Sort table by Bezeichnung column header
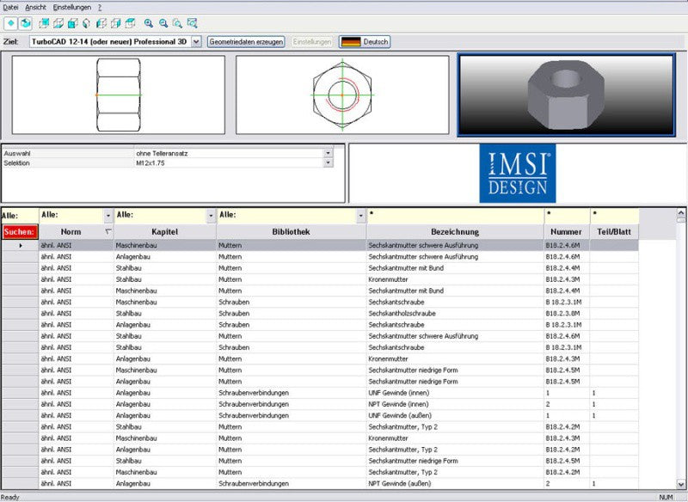Screen dimensions: 688x502 (455, 232)
